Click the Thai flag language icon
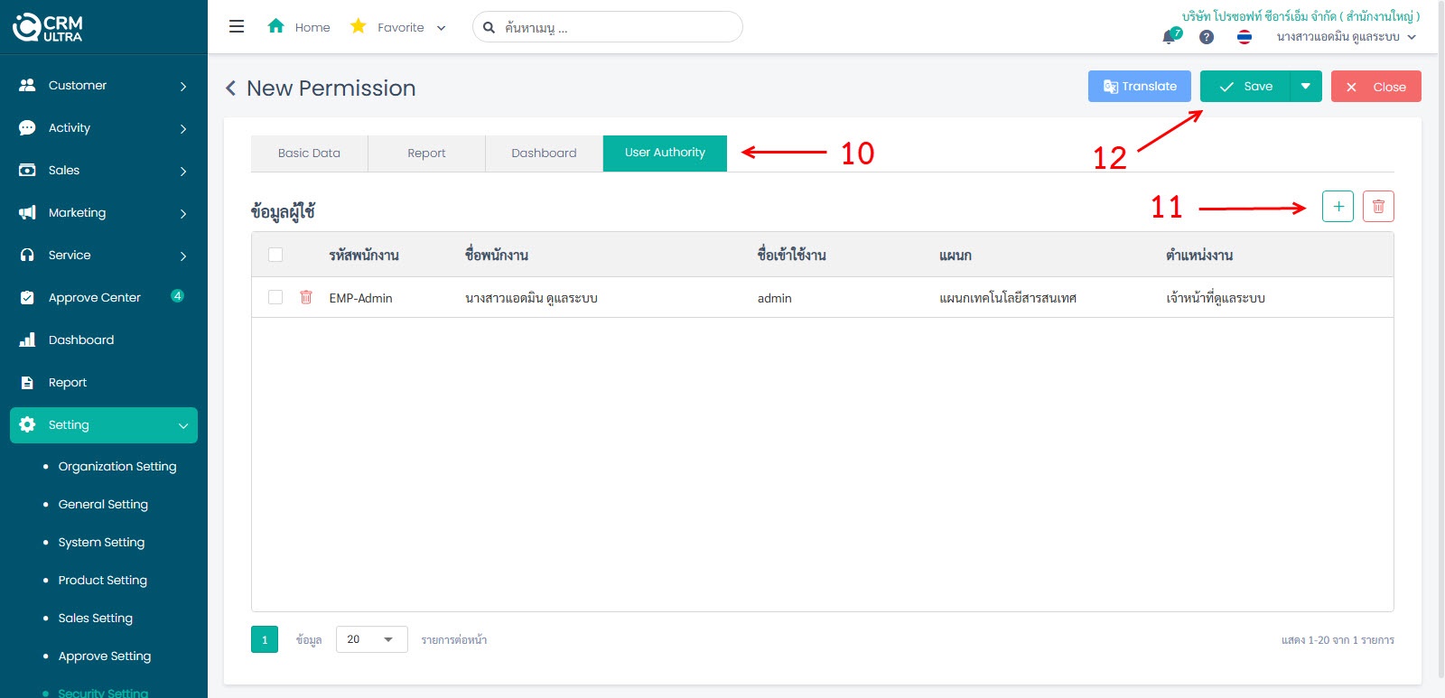The width and height of the screenshot is (1445, 698). (1245, 37)
